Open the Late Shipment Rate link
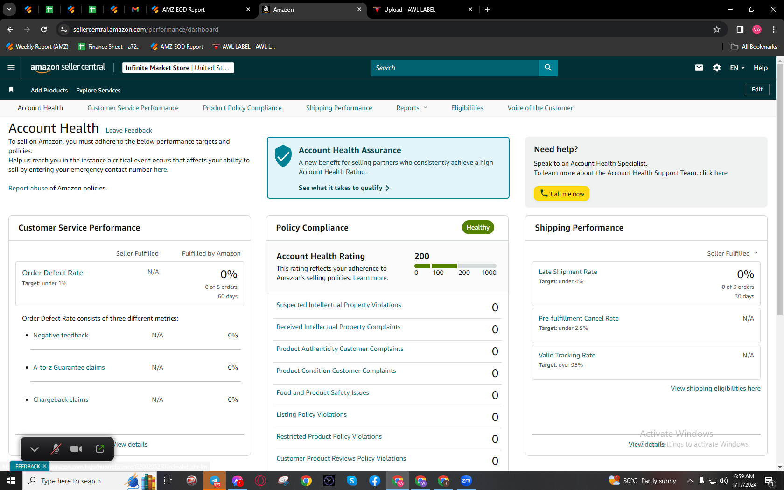 coord(568,272)
